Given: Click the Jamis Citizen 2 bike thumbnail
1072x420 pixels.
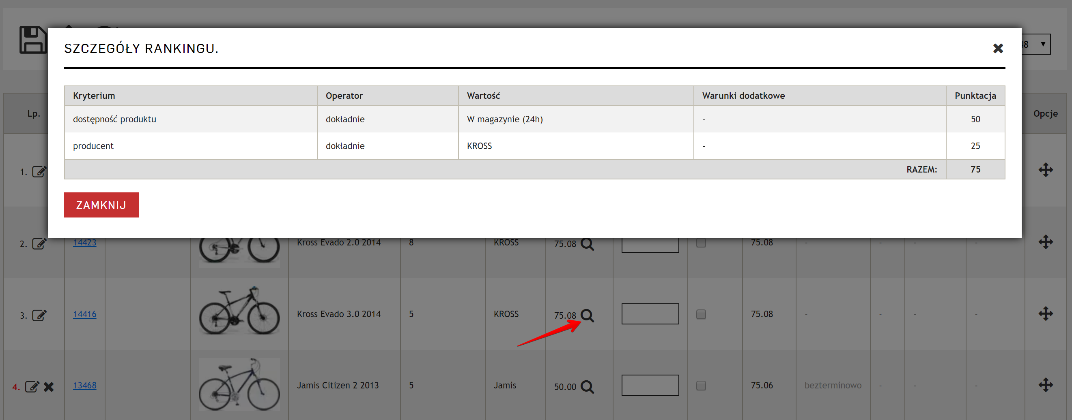Looking at the screenshot, I should click(239, 385).
